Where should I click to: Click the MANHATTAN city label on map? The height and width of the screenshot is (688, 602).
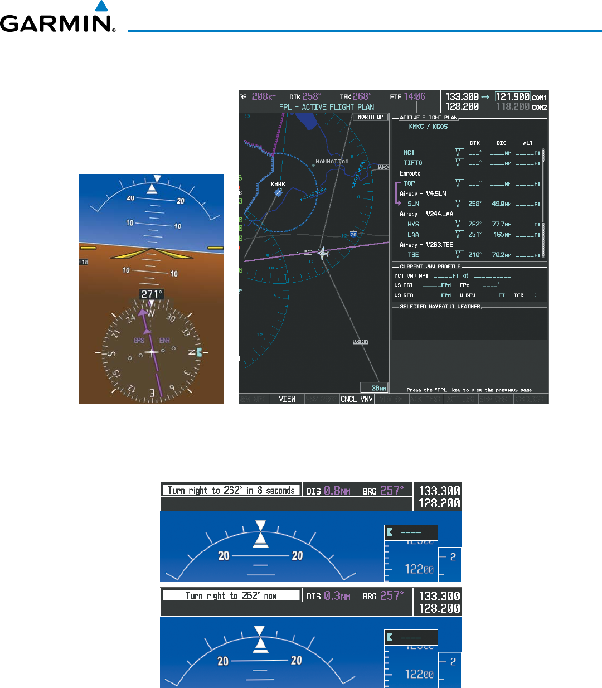pos(332,162)
